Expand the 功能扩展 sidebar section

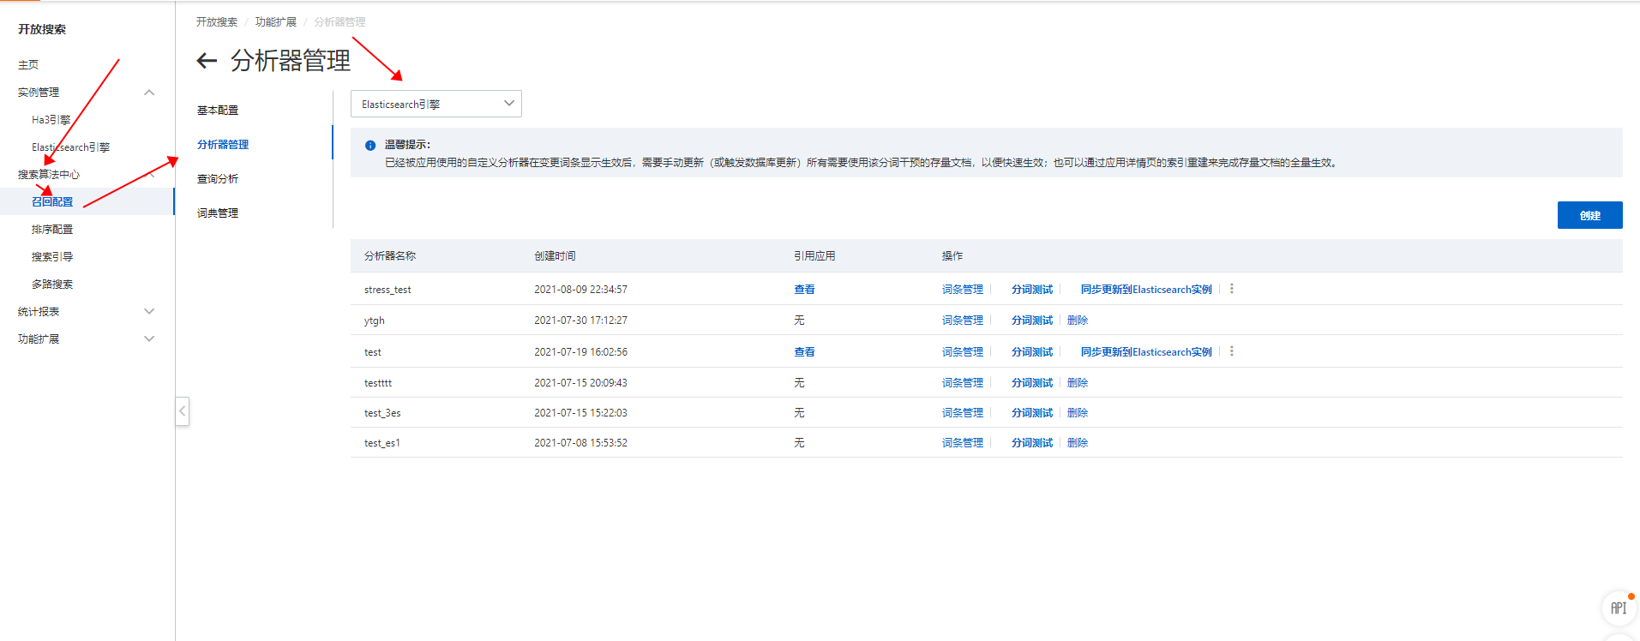[x=149, y=339]
